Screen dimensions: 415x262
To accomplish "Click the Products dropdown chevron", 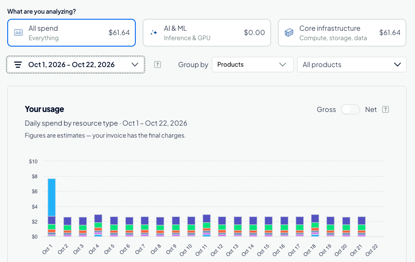I will [x=283, y=65].
